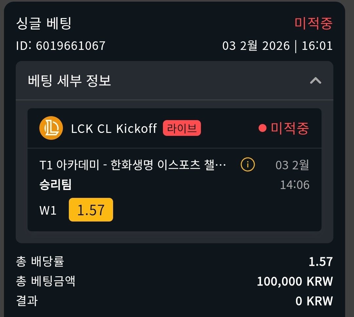
Task: Click the bet date 03 2월 2026
Action: pyautogui.click(x=256, y=46)
